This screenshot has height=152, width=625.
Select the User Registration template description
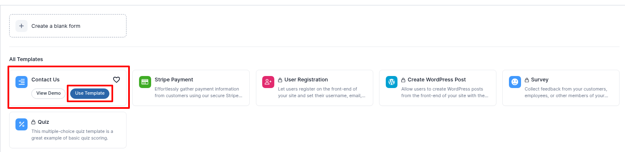tap(321, 93)
